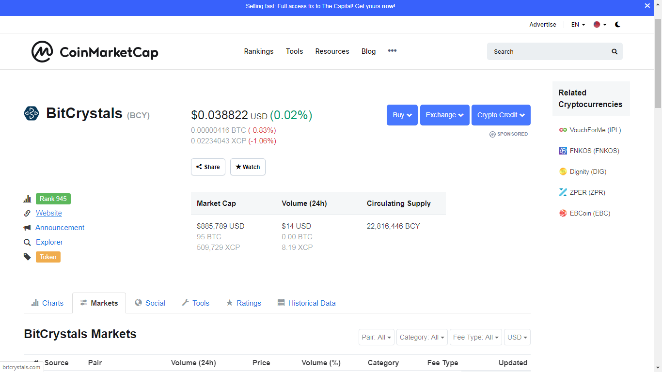Click the Watch star button

(x=248, y=167)
